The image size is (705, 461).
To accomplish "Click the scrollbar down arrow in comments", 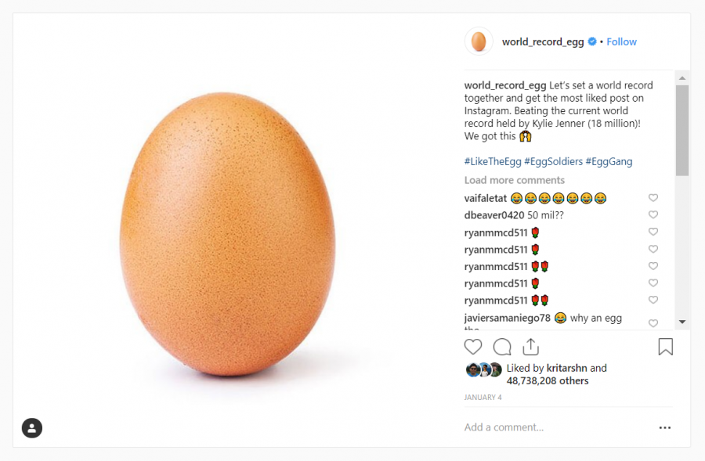I will tap(682, 322).
